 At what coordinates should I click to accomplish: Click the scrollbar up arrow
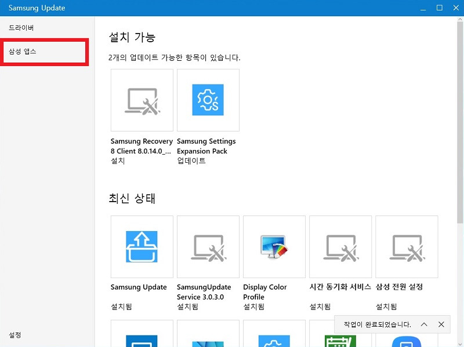pyautogui.click(x=460, y=19)
